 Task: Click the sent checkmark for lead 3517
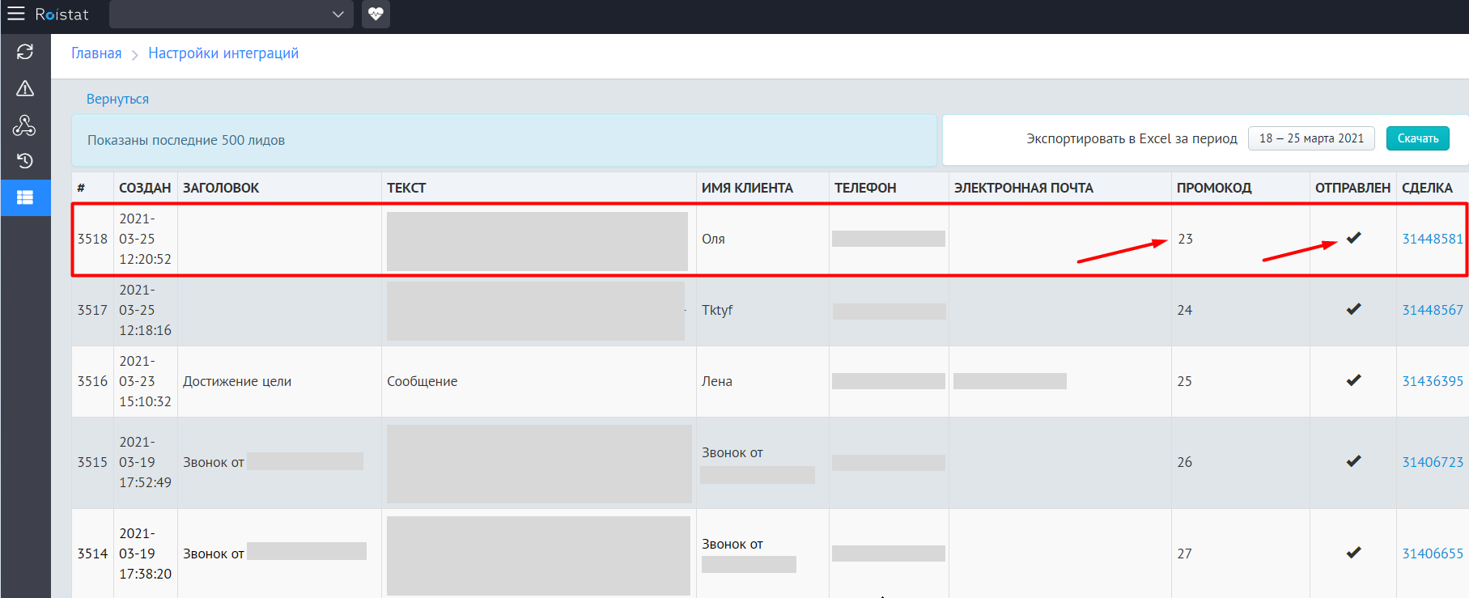pos(1353,309)
